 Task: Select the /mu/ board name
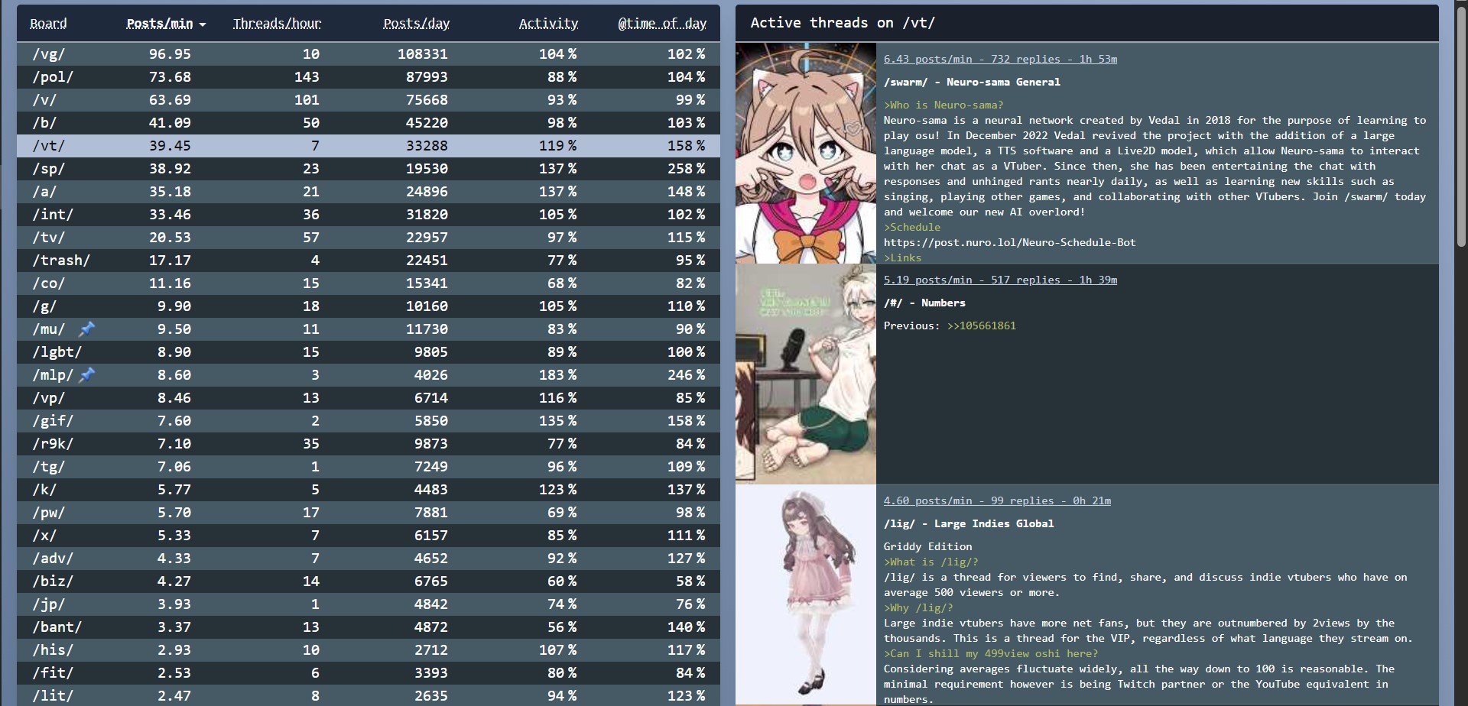(x=49, y=329)
